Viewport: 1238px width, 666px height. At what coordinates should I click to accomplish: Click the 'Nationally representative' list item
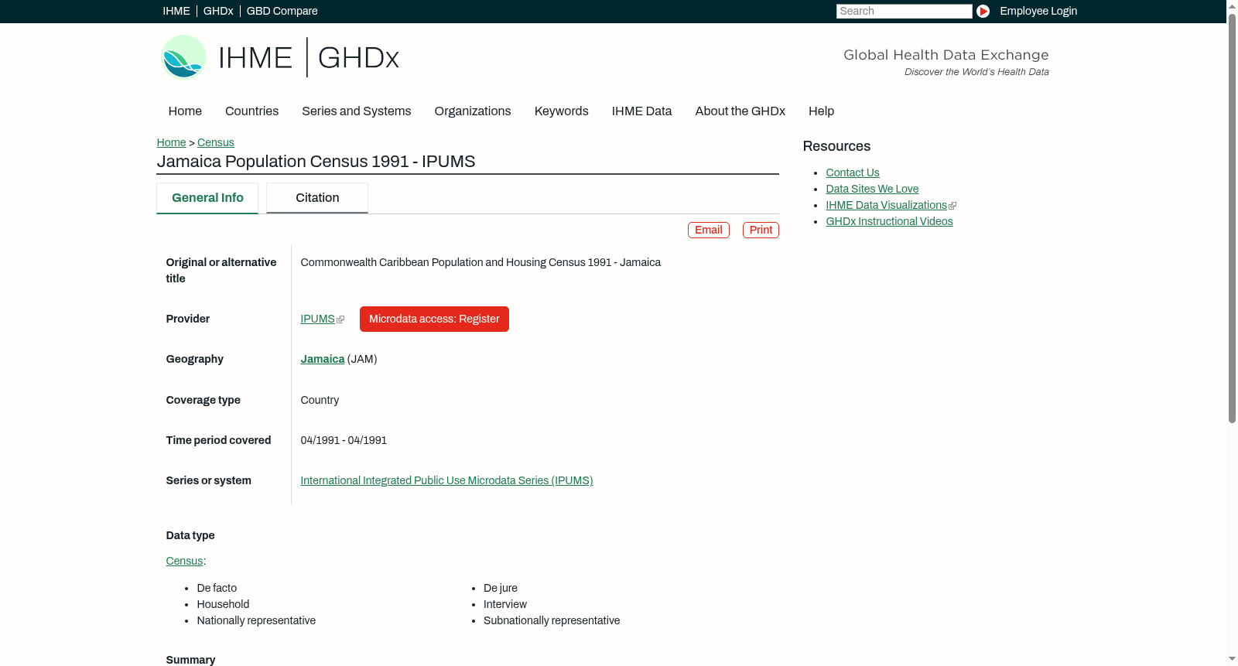[256, 620]
